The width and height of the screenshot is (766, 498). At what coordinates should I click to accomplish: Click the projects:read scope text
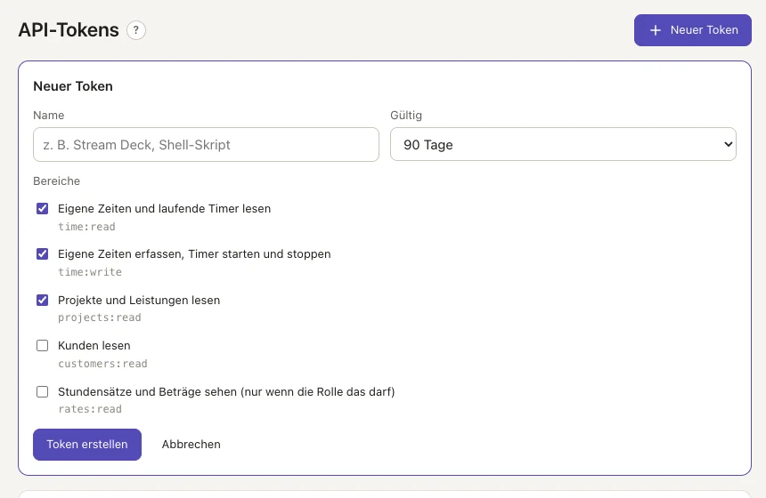[100, 317]
